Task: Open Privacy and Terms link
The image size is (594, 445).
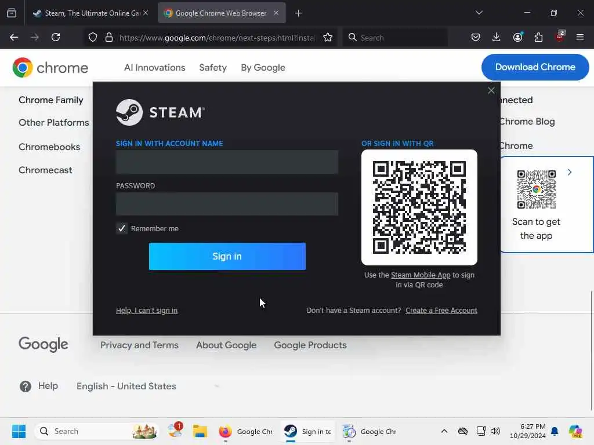Action: [139, 345]
